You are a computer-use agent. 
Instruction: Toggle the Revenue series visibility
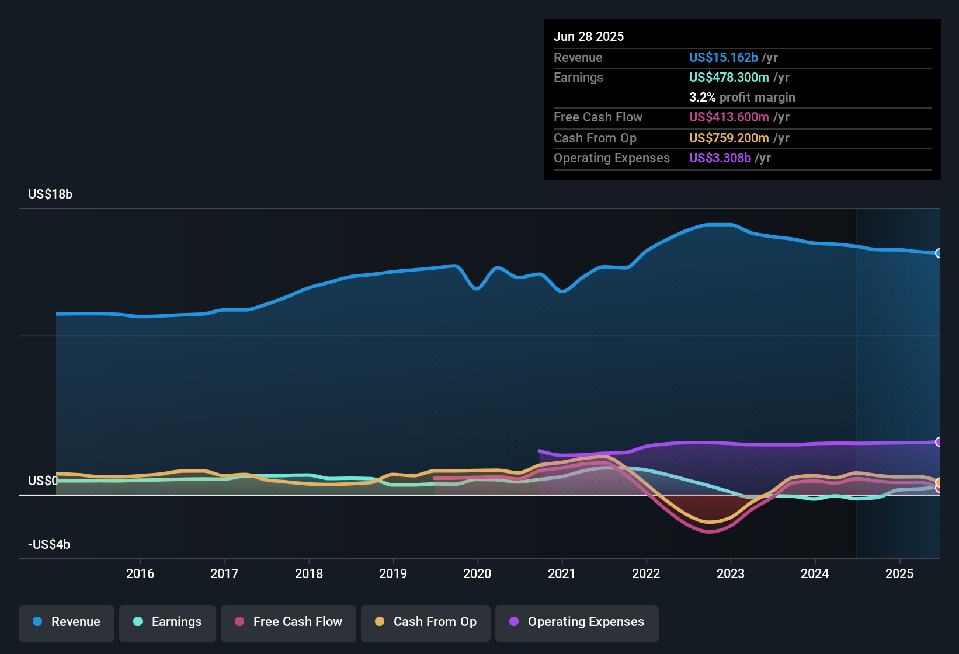pos(66,622)
